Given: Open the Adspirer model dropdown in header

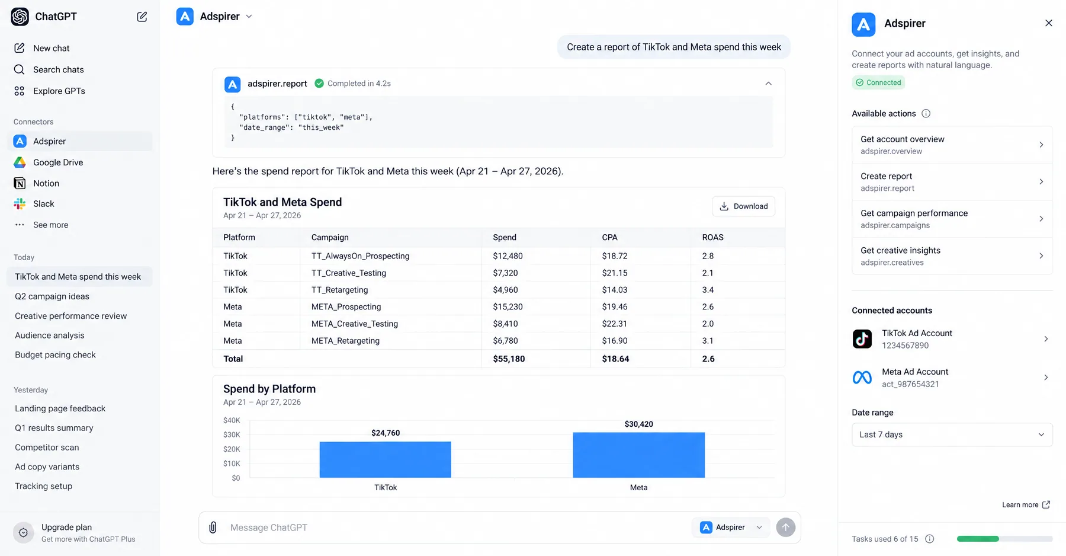Looking at the screenshot, I should click(214, 17).
